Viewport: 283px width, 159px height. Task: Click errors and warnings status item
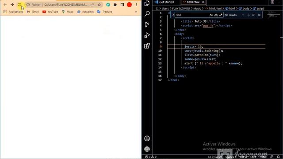(x=151, y=157)
